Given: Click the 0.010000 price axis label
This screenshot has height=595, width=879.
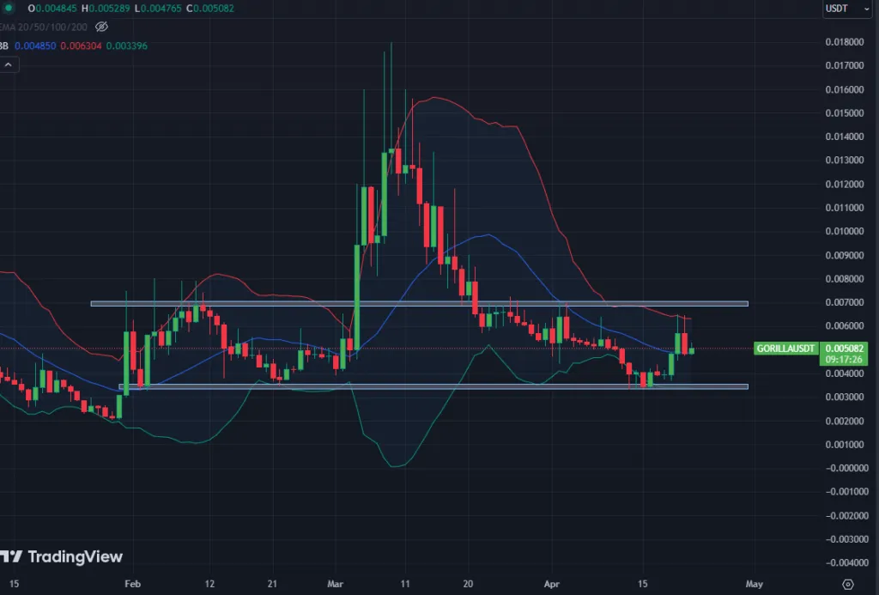Looking at the screenshot, I should tap(845, 232).
